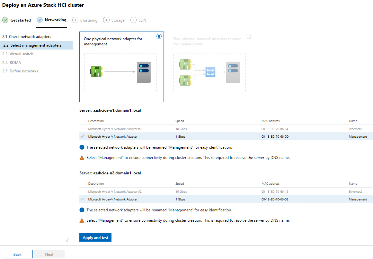Click the Storage step number circle

106,20
